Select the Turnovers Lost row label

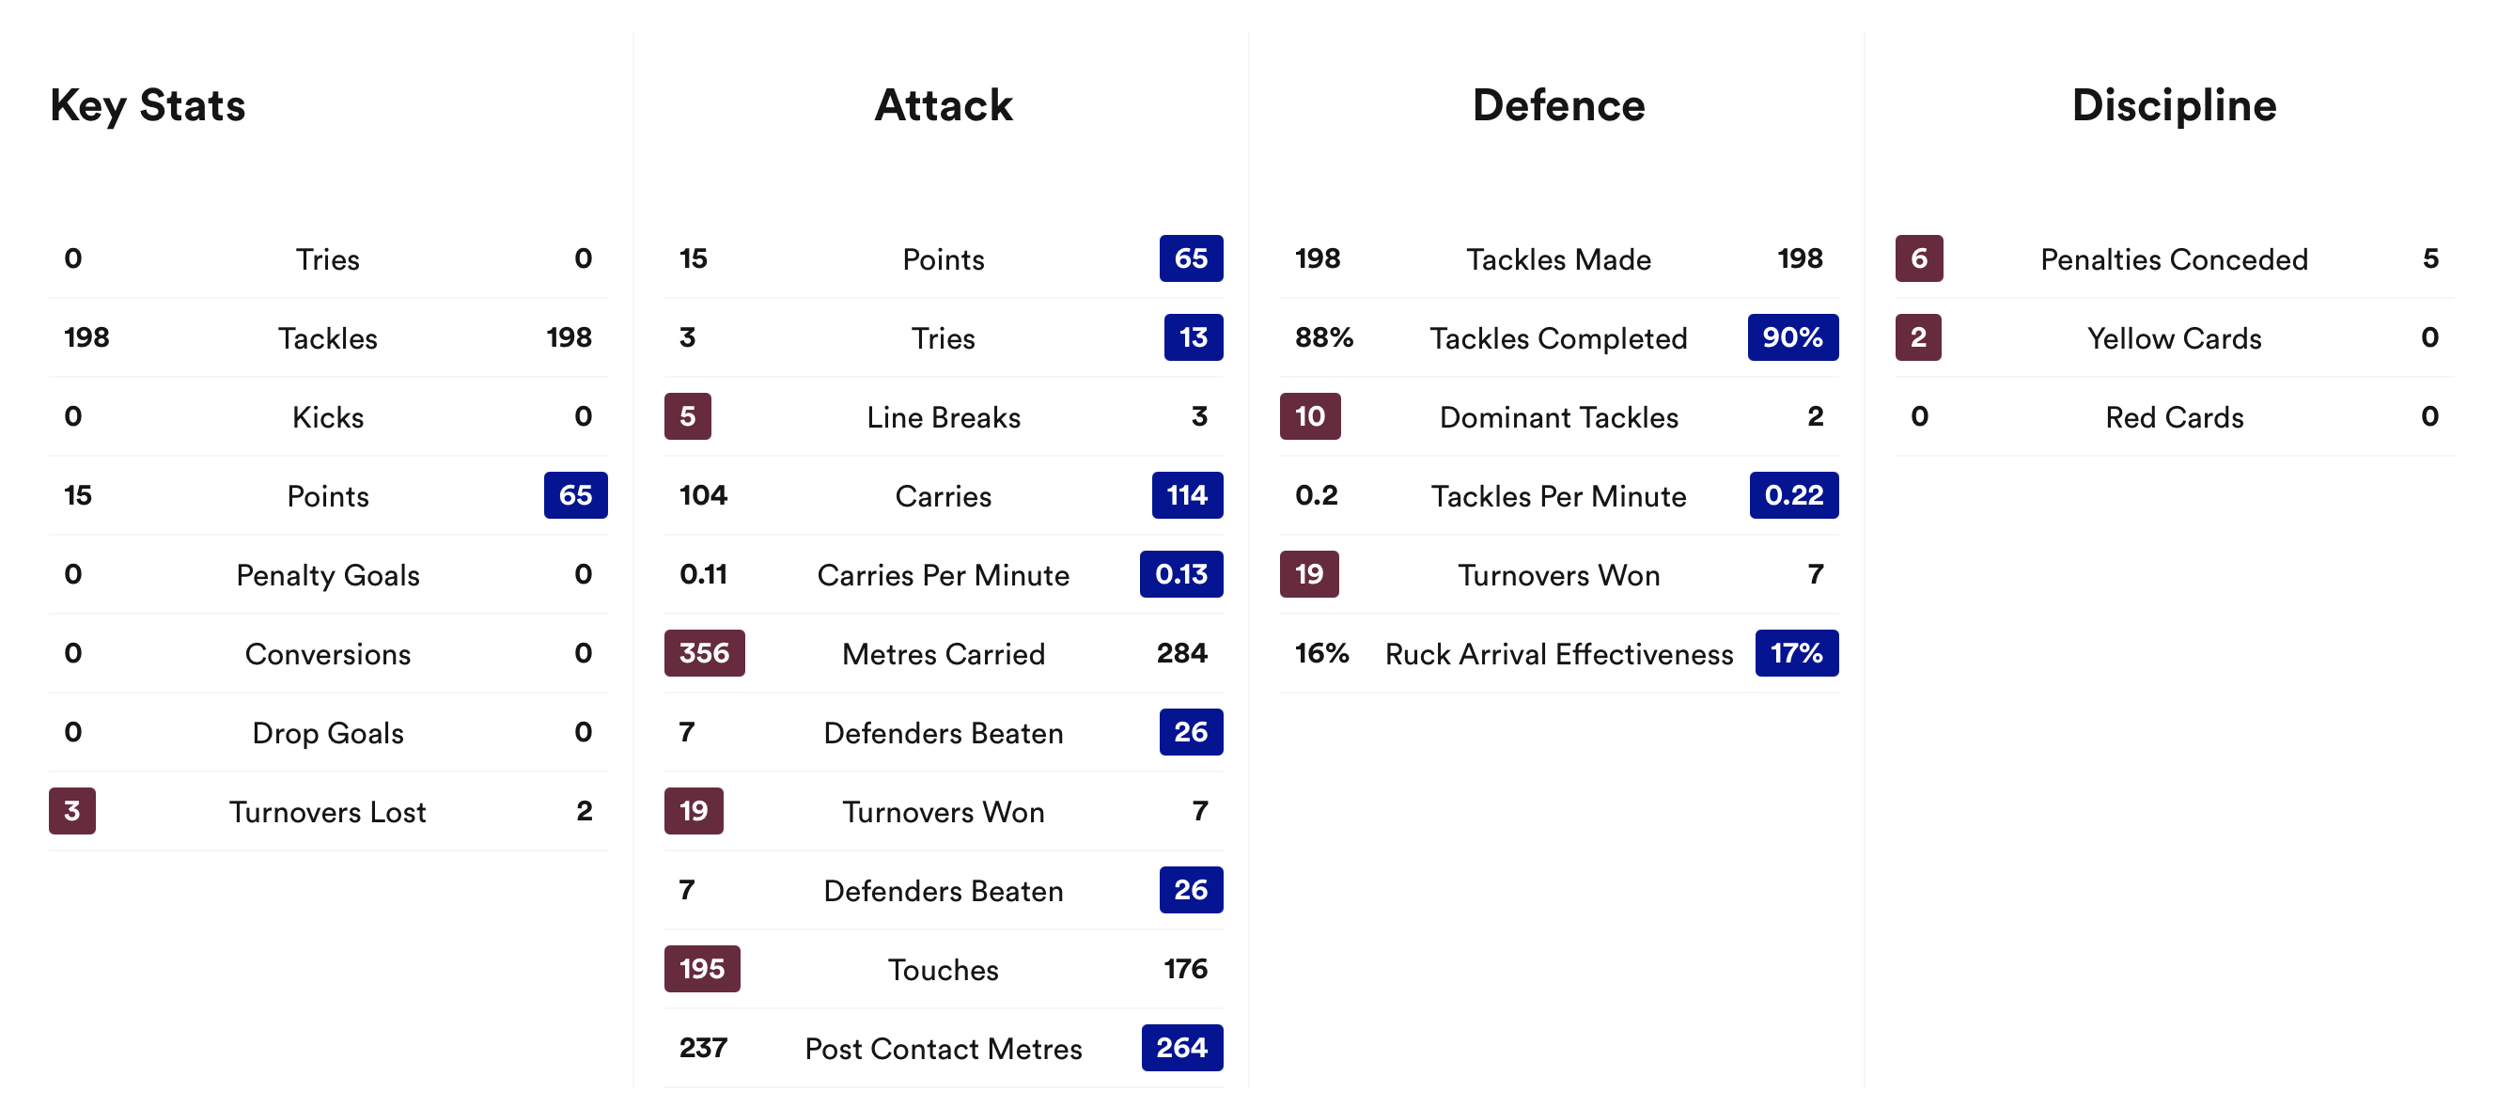tap(328, 811)
